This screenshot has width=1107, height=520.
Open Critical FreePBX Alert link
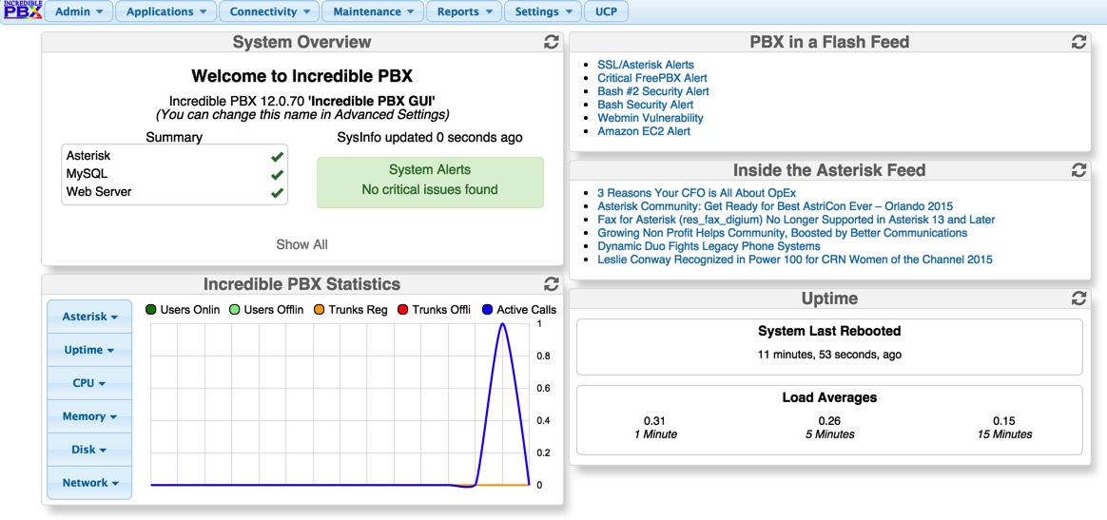click(651, 78)
